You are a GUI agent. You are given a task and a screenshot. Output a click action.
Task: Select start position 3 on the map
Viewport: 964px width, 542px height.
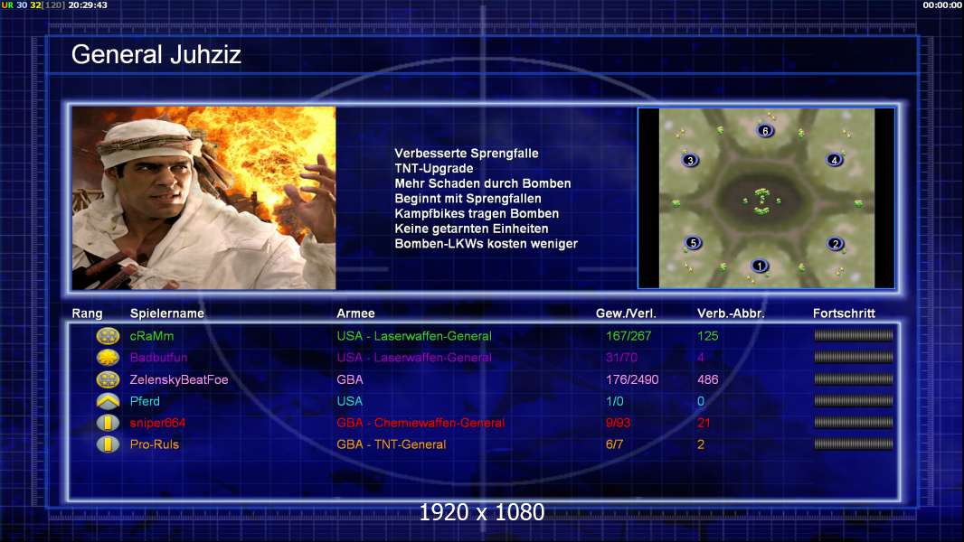[x=690, y=160]
